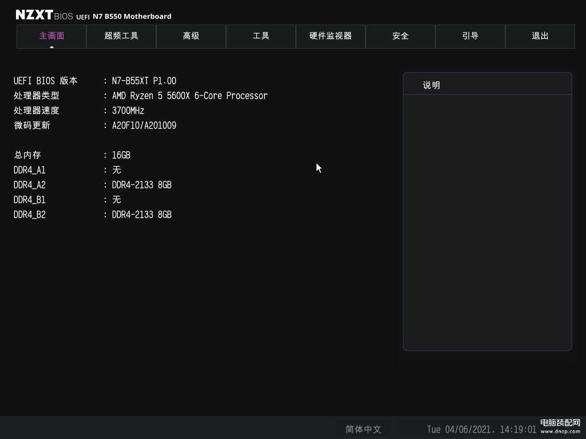Click the 微码更新 label
586x439 pixels.
click(x=32, y=125)
